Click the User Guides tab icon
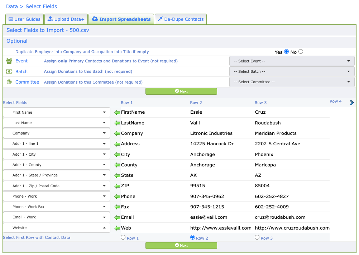 click(11, 19)
